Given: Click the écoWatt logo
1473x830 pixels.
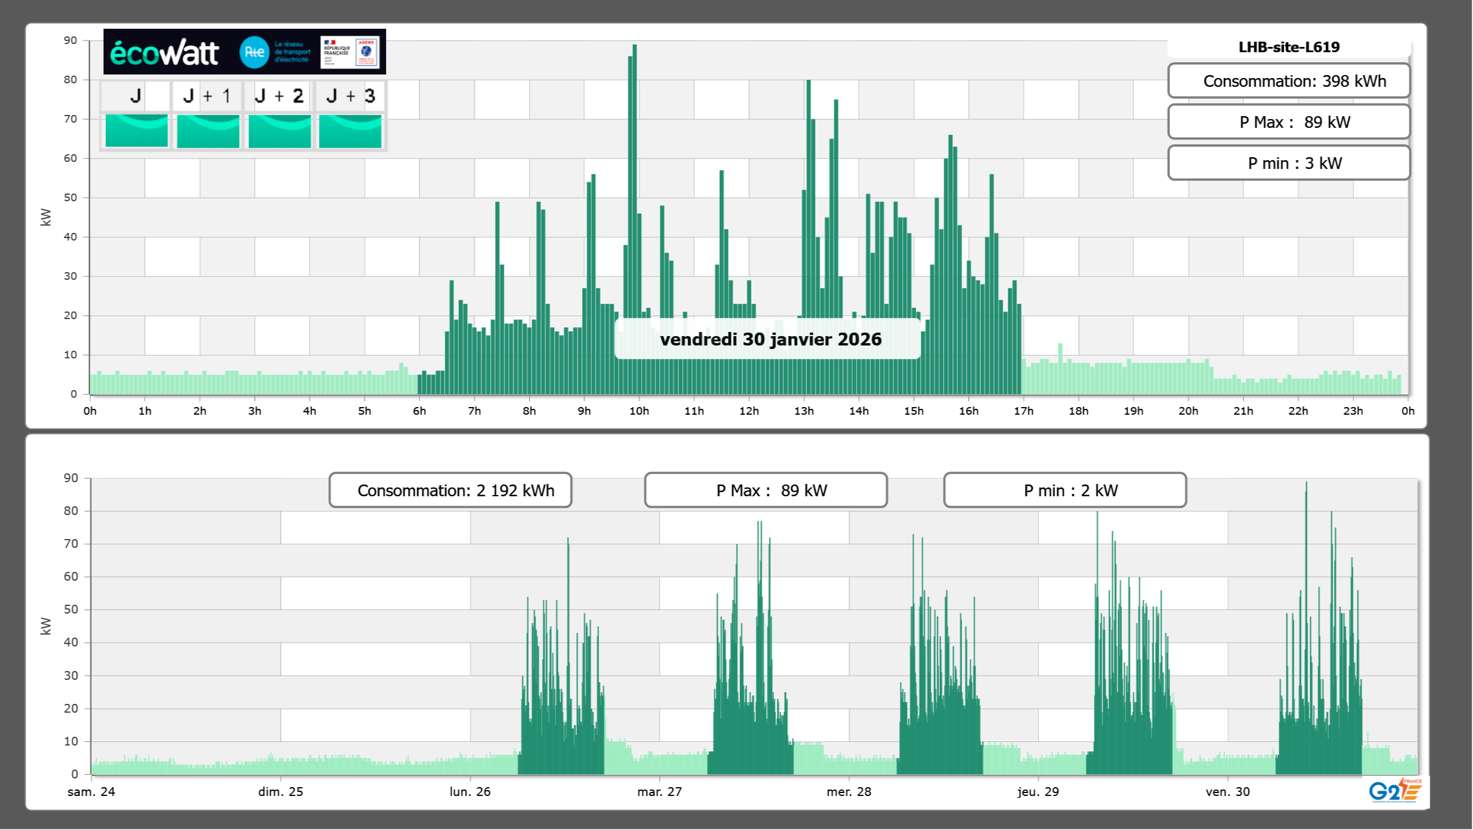Looking at the screenshot, I should click(164, 53).
